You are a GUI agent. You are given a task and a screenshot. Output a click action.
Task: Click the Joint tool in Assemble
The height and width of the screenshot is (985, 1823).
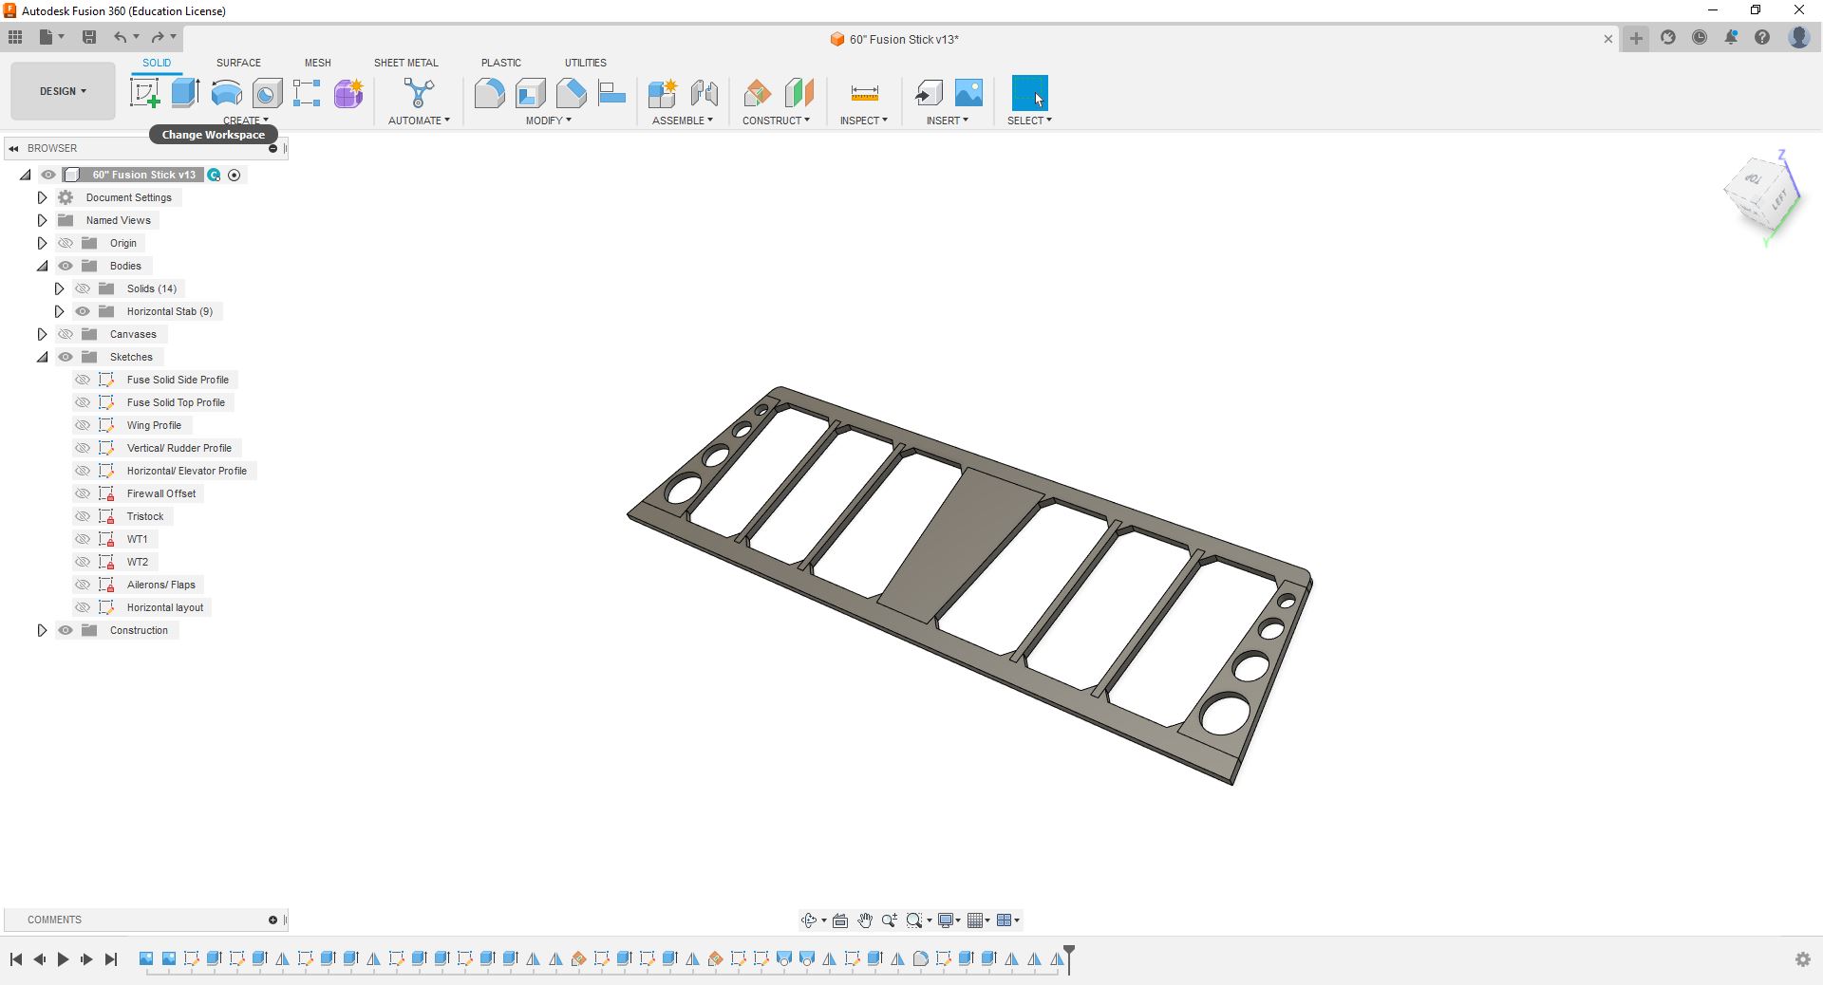coord(704,93)
